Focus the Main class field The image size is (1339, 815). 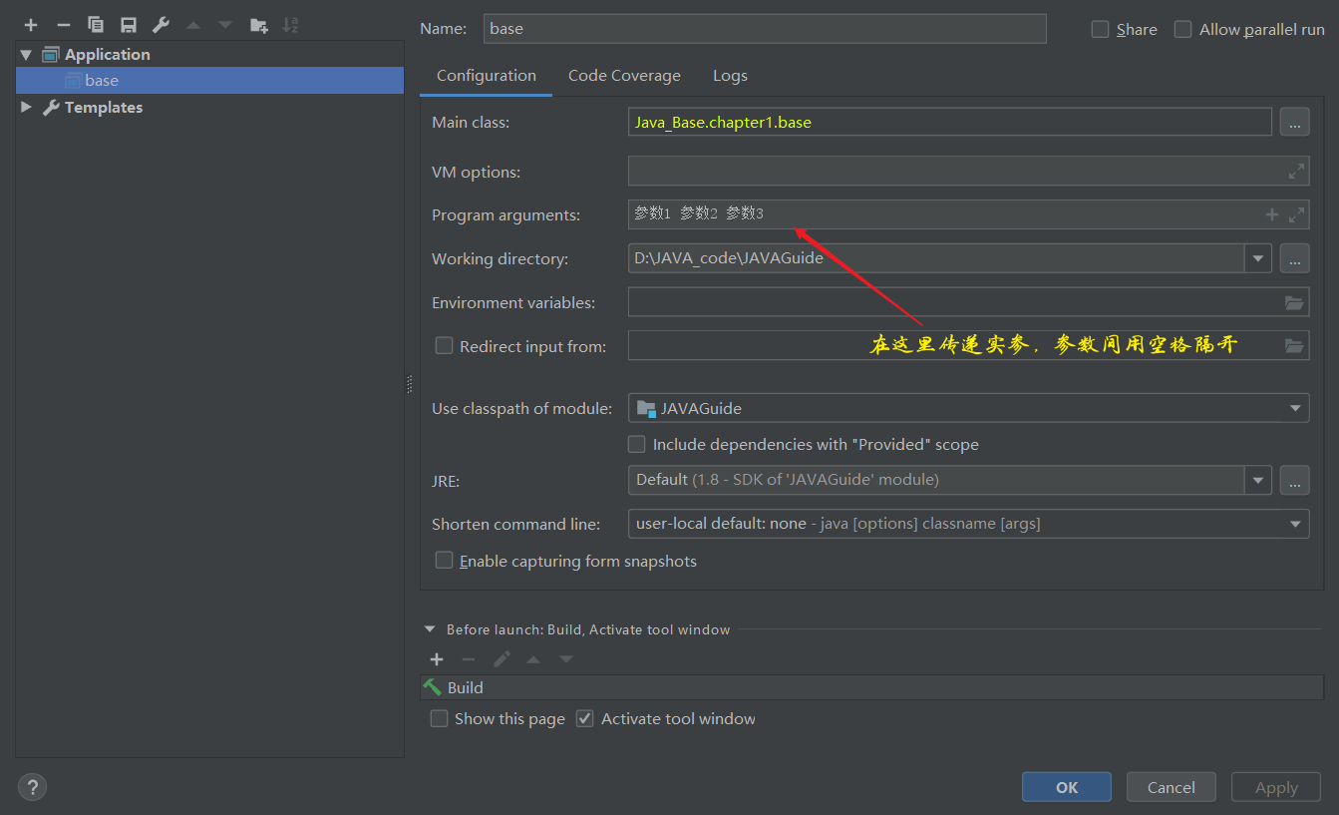(x=950, y=123)
